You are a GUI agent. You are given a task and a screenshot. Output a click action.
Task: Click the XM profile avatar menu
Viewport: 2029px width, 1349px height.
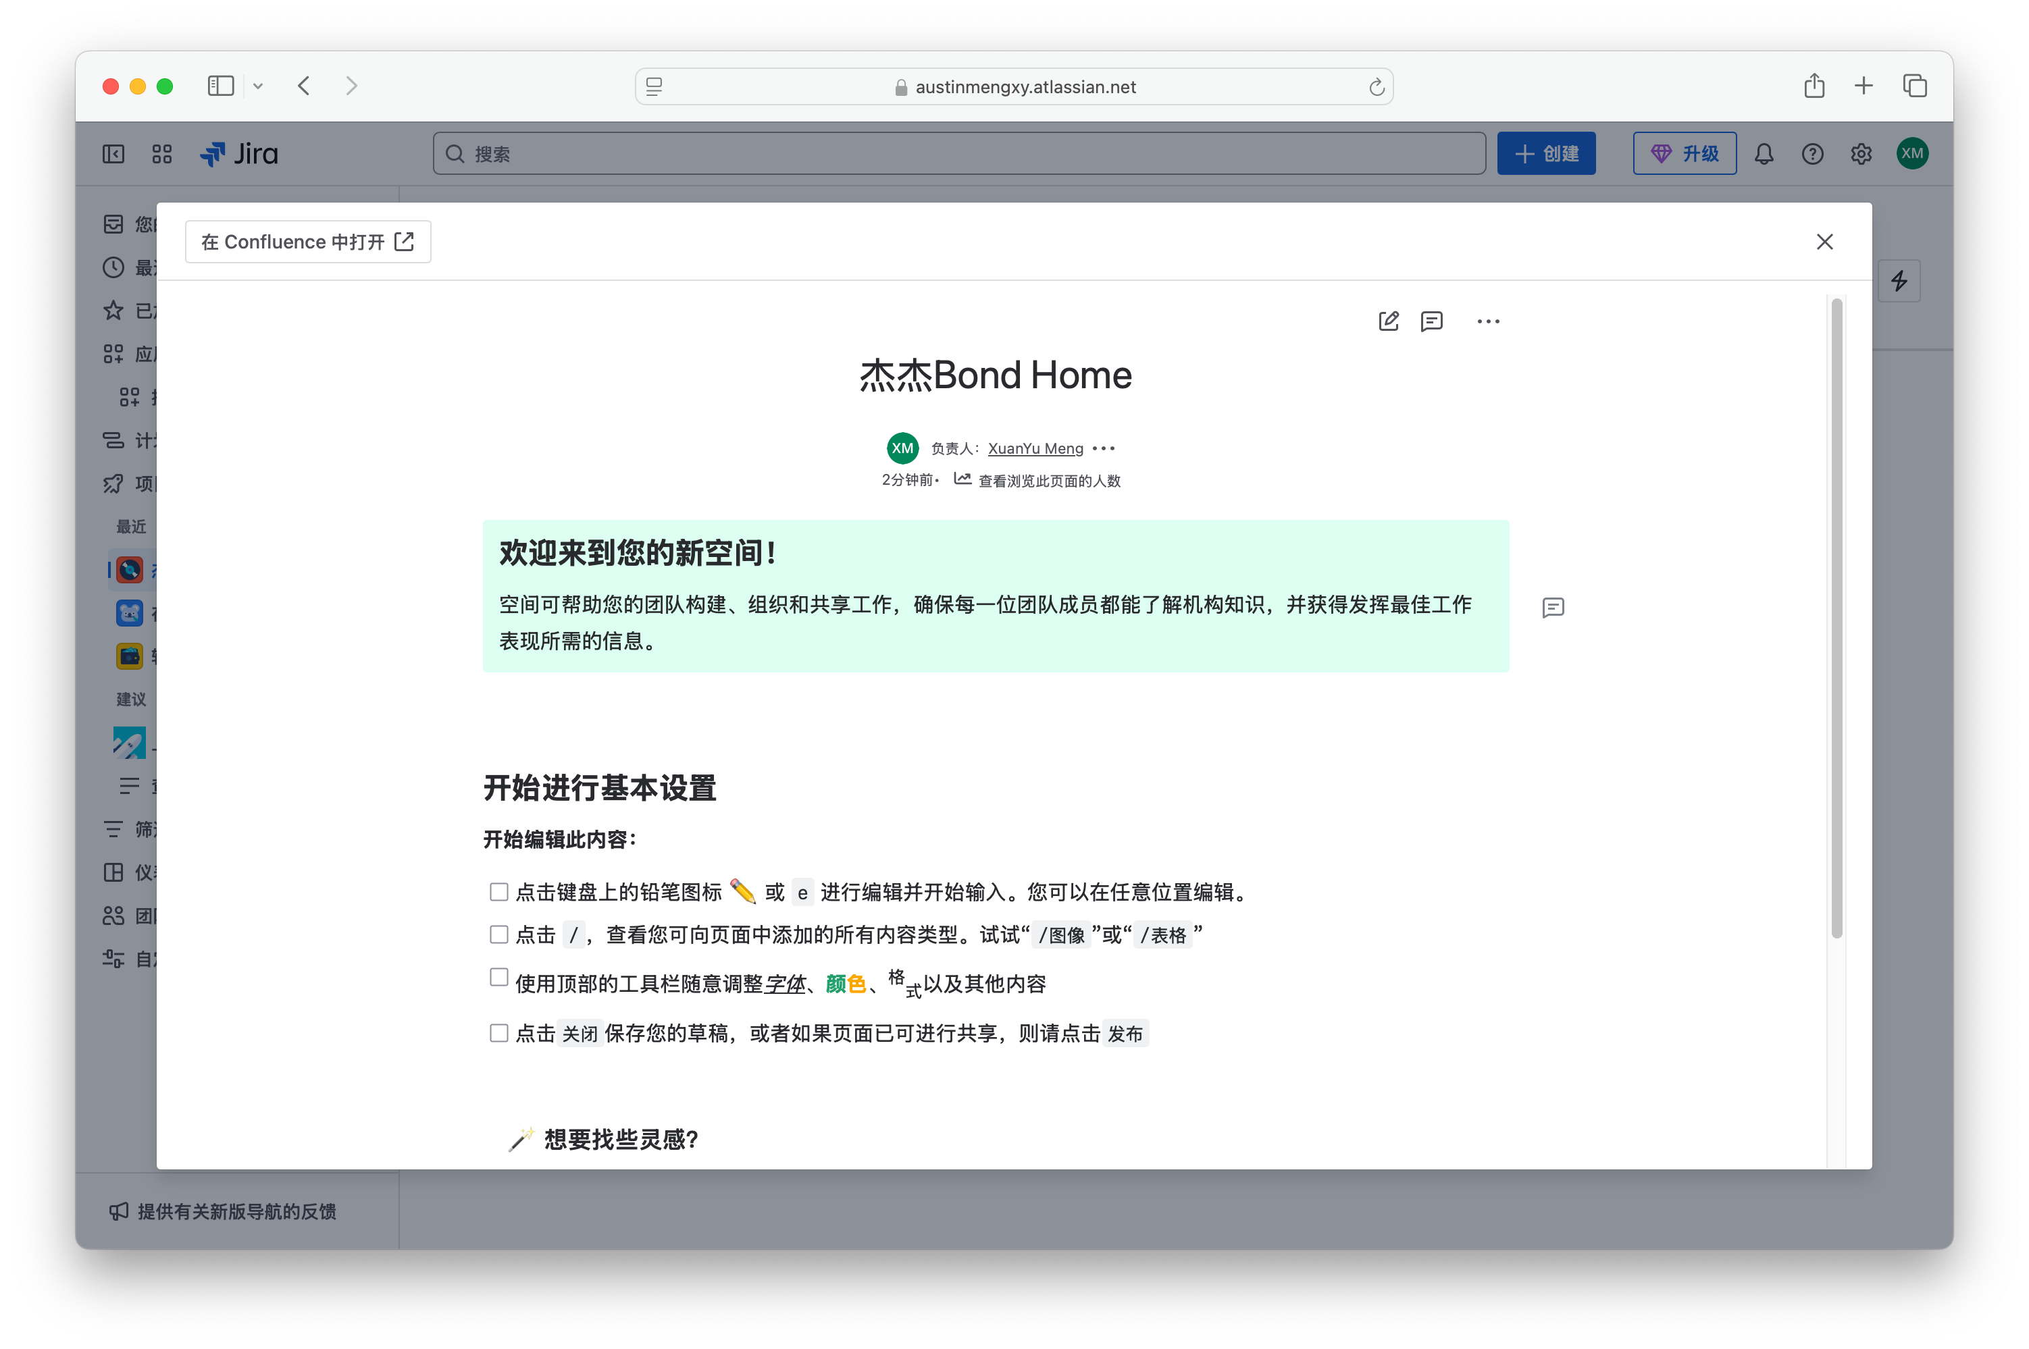tap(1911, 154)
